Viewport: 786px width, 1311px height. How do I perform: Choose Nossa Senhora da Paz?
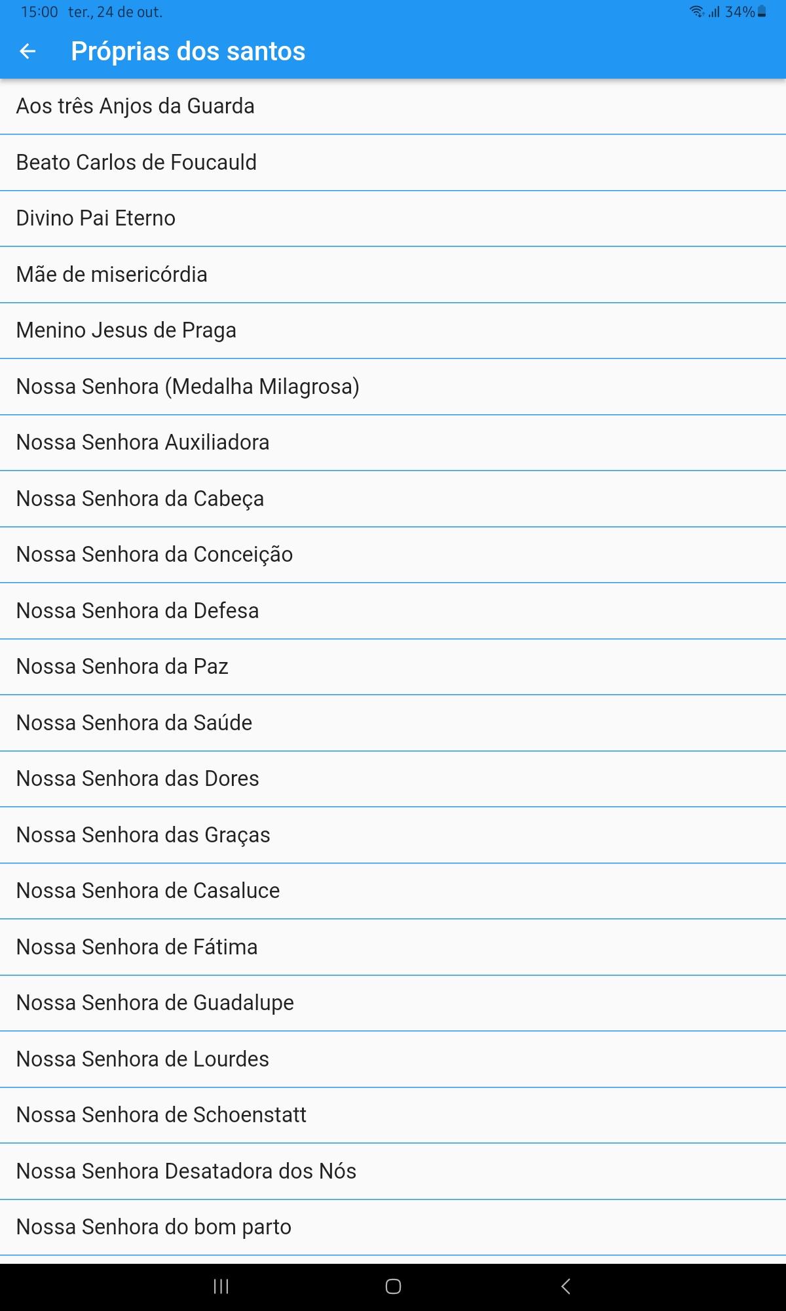393,667
